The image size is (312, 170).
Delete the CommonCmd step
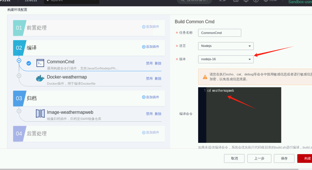[158, 64]
